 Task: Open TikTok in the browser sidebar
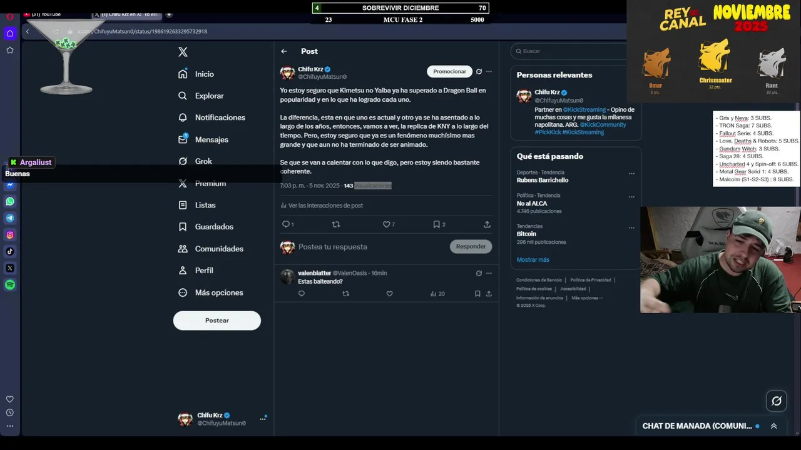coord(10,251)
